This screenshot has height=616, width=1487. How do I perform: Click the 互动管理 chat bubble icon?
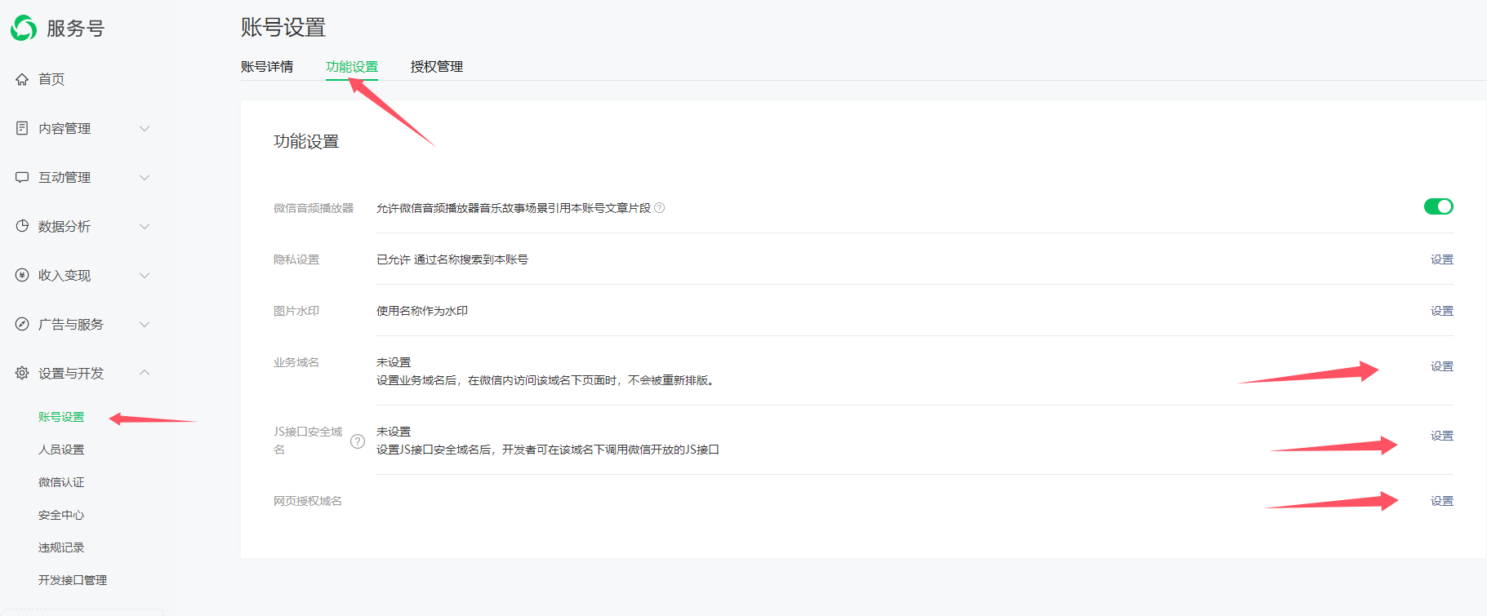[22, 177]
